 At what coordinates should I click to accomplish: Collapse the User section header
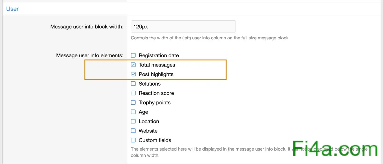pyautogui.click(x=13, y=9)
